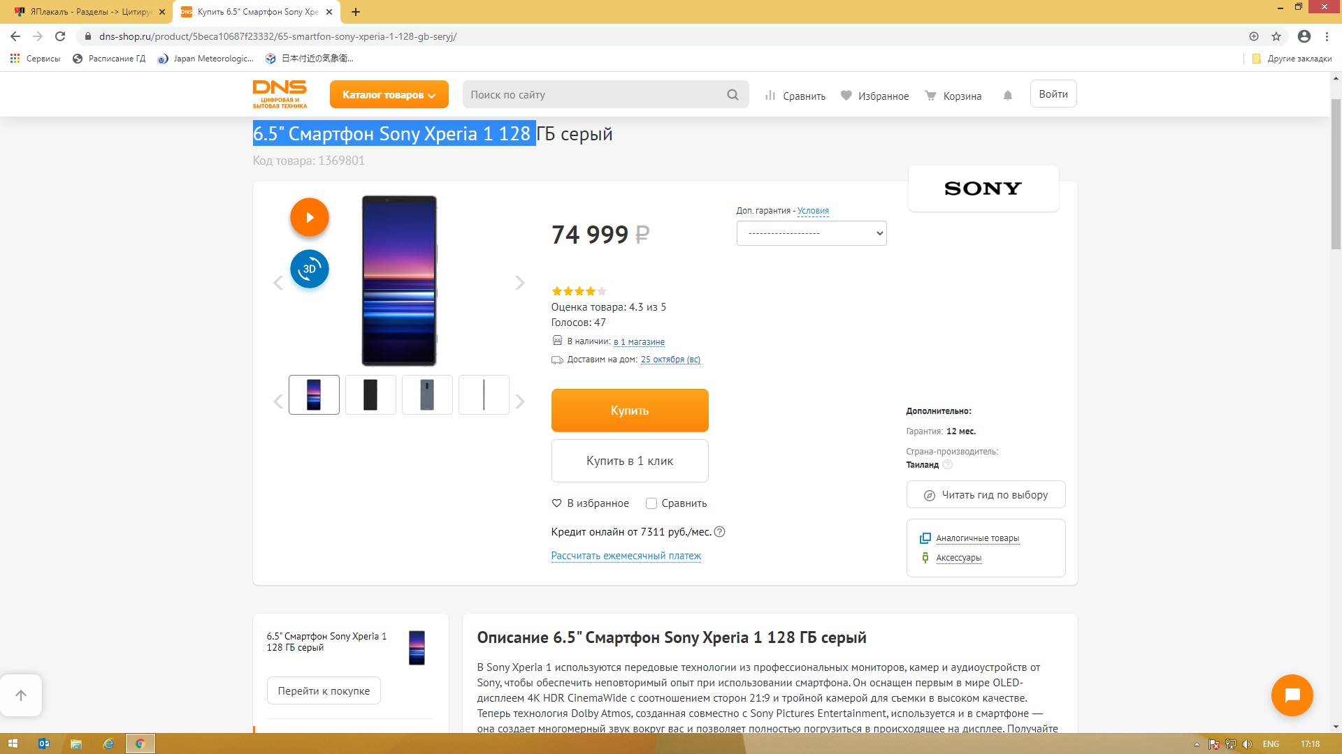This screenshot has height=754, width=1342.
Task: Open the orange chat bubble widget
Action: point(1292,695)
